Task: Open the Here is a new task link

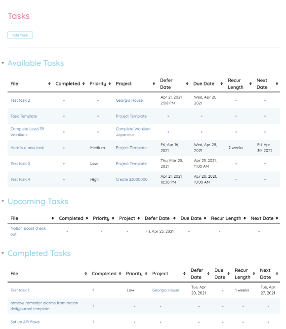Action: (27, 148)
